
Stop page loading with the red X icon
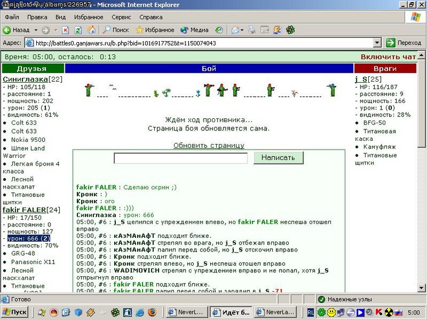pos(65,30)
